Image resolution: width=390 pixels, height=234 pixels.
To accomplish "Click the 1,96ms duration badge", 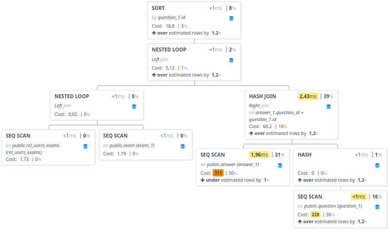I will [259, 155].
